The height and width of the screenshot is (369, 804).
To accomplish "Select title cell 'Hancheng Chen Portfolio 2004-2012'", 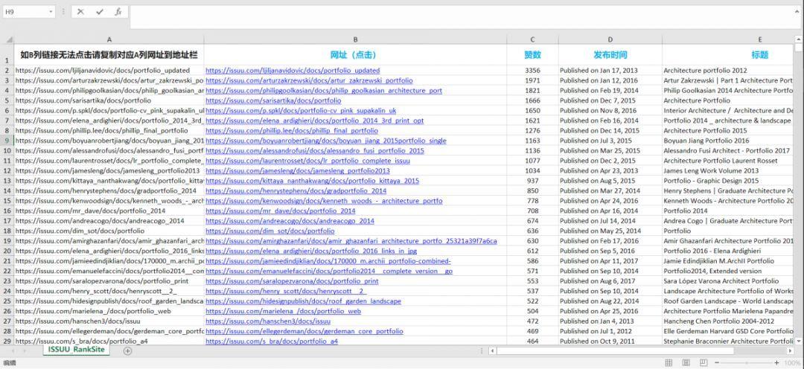I will coord(728,321).
